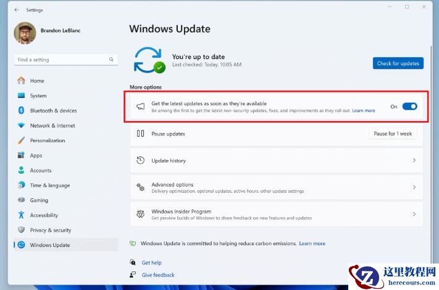Click the Bluetooth & devices icon
The height and width of the screenshot is (290, 439).
point(21,110)
